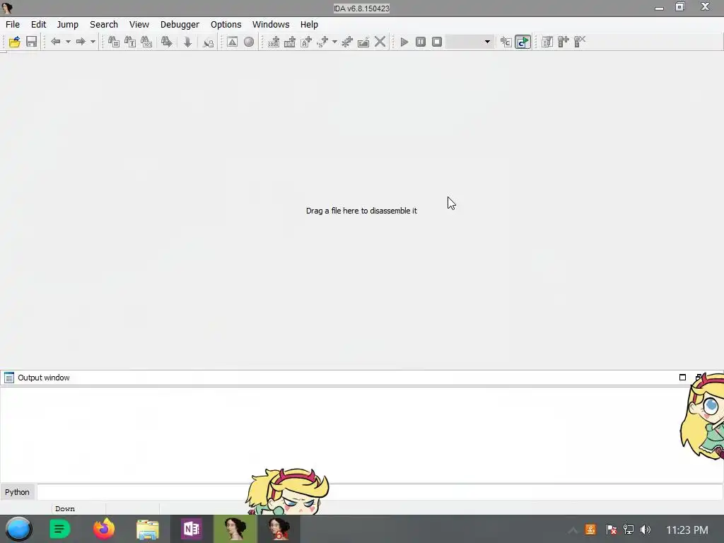724x543 pixels.
Task: Click the Search byte sequence binoculars icon
Action: click(146, 42)
